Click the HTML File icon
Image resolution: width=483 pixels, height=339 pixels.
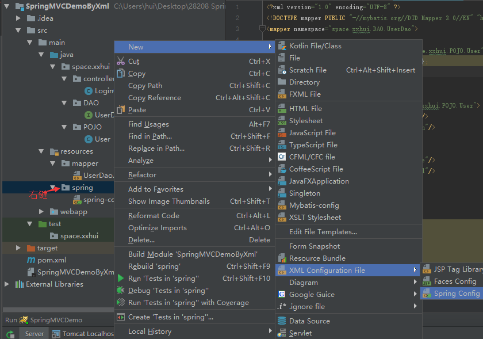282,109
